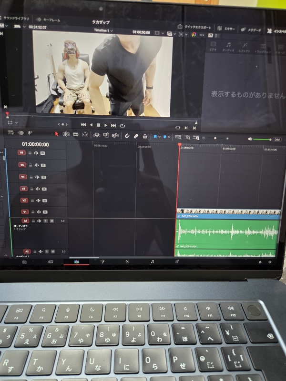Toggle the position lock padlock icon
Viewport: 286px width, 381px height.
pos(145,136)
